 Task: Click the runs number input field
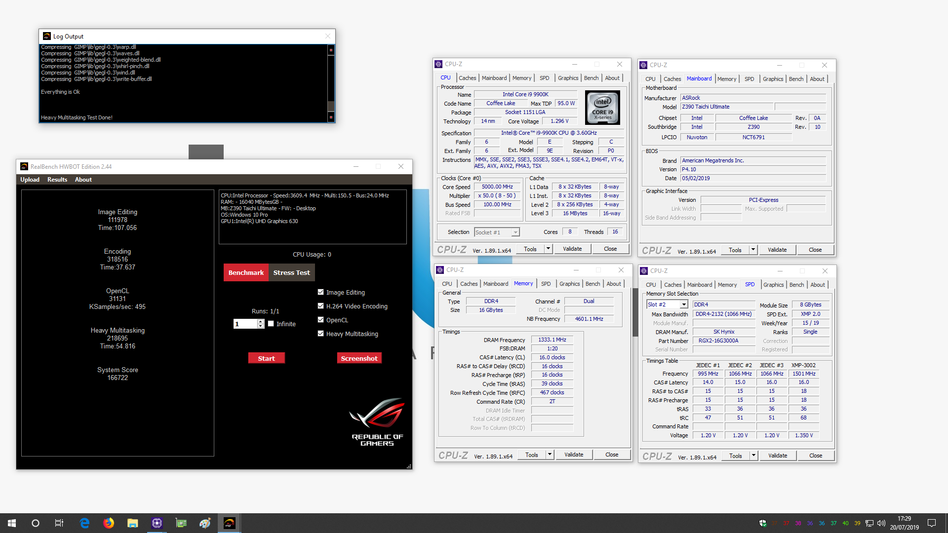coord(245,324)
